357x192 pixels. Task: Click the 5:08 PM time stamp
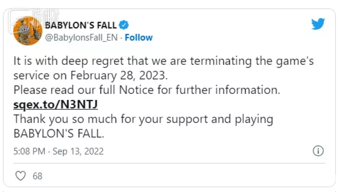[x=29, y=151]
